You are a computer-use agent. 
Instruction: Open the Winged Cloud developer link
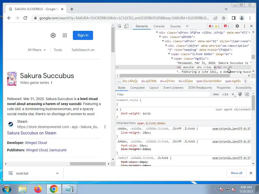pos(36,143)
